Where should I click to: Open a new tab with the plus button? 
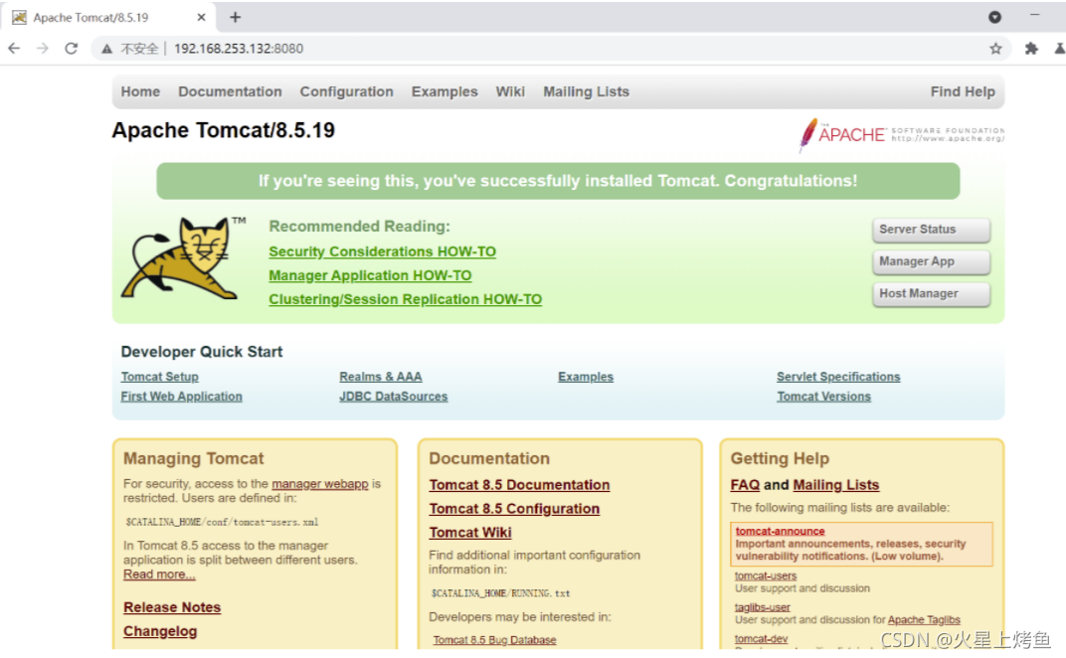[236, 17]
